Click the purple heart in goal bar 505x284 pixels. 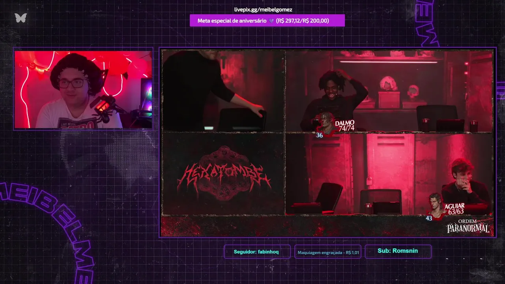pyautogui.click(x=271, y=21)
